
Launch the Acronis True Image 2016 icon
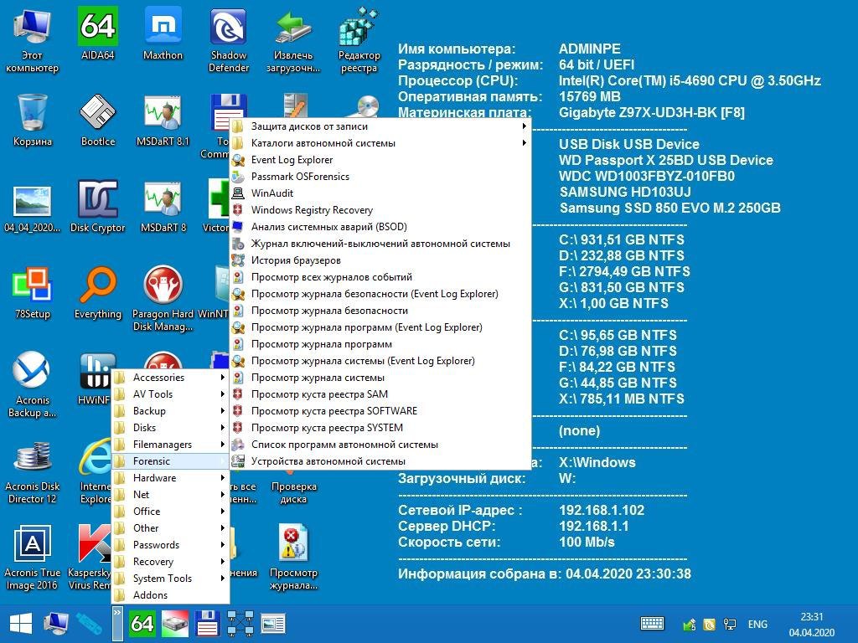click(33, 557)
